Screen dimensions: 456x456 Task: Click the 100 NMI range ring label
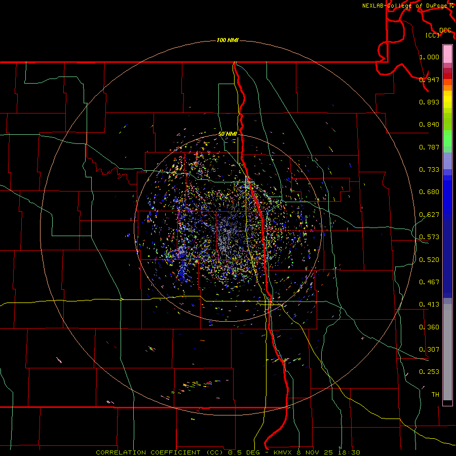coord(227,40)
